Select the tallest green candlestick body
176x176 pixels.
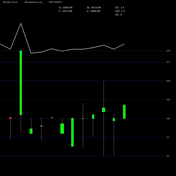pyautogui.click(x=21, y=83)
